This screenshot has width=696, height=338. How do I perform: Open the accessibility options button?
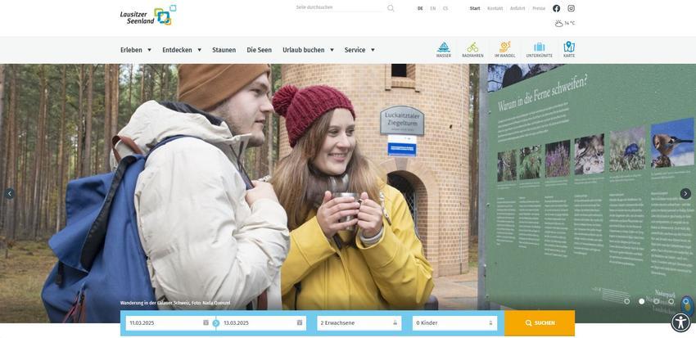[680, 322]
